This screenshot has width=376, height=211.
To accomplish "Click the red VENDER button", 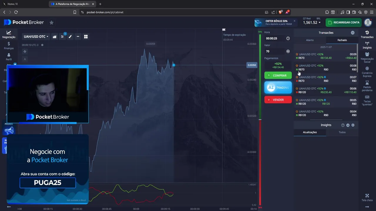I will (278, 100).
